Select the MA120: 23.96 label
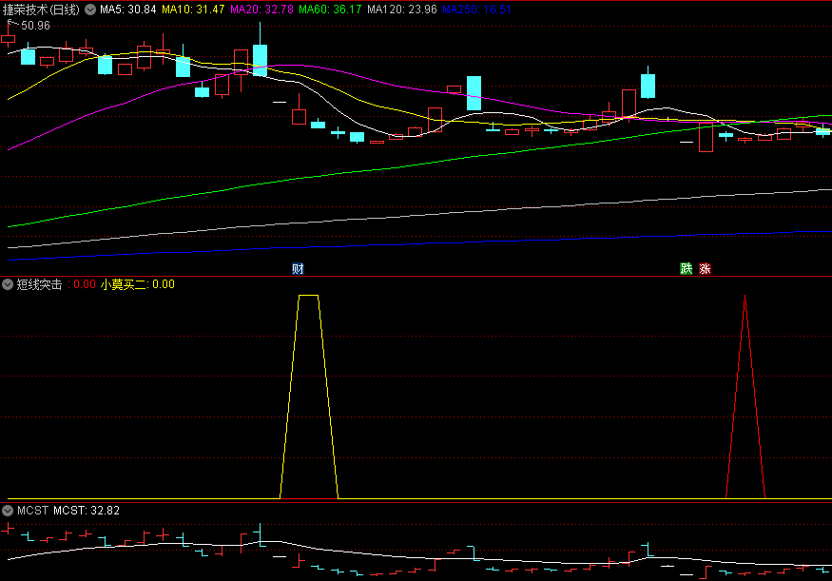The width and height of the screenshot is (832, 581). click(402, 10)
